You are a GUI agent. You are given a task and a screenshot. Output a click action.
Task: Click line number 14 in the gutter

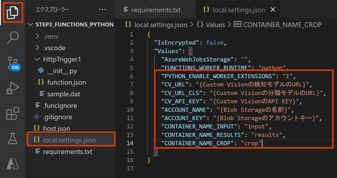coord(130,143)
